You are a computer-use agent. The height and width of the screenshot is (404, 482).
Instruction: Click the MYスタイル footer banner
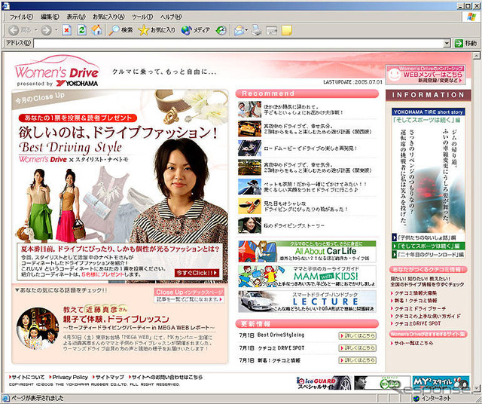click(441, 383)
